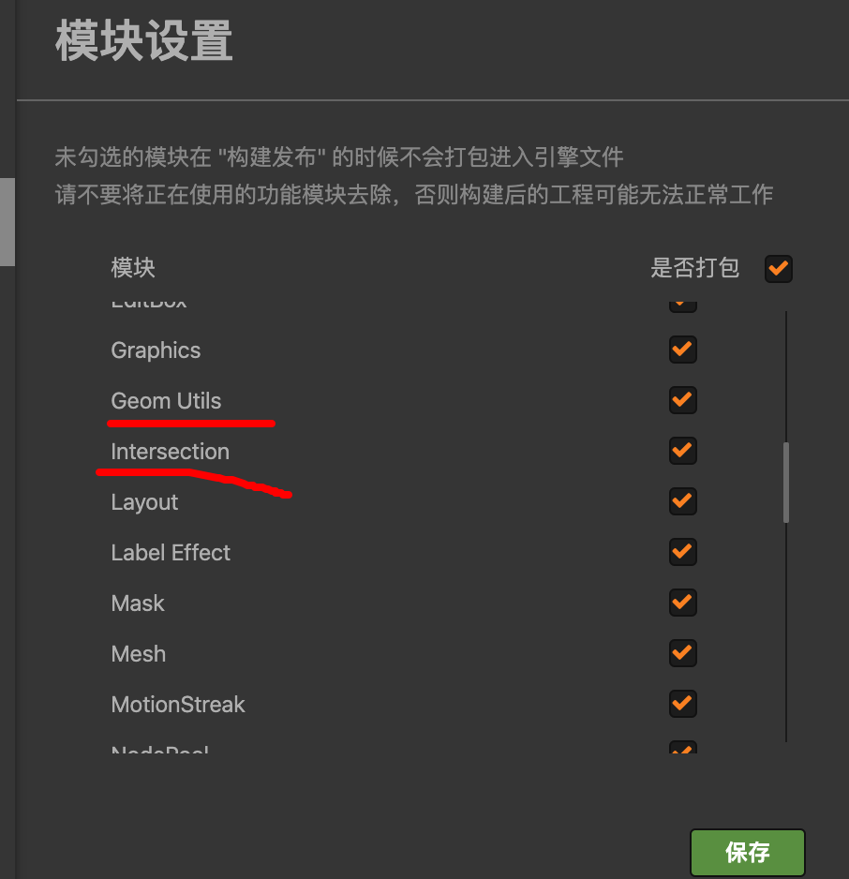Select the Intersection module label
Viewport: 849px width, 879px height.
(170, 452)
